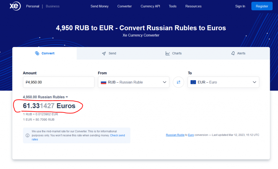The height and width of the screenshot is (169, 278).
Task: Click the Send paper plane icon
Action: pyautogui.click(x=104, y=54)
